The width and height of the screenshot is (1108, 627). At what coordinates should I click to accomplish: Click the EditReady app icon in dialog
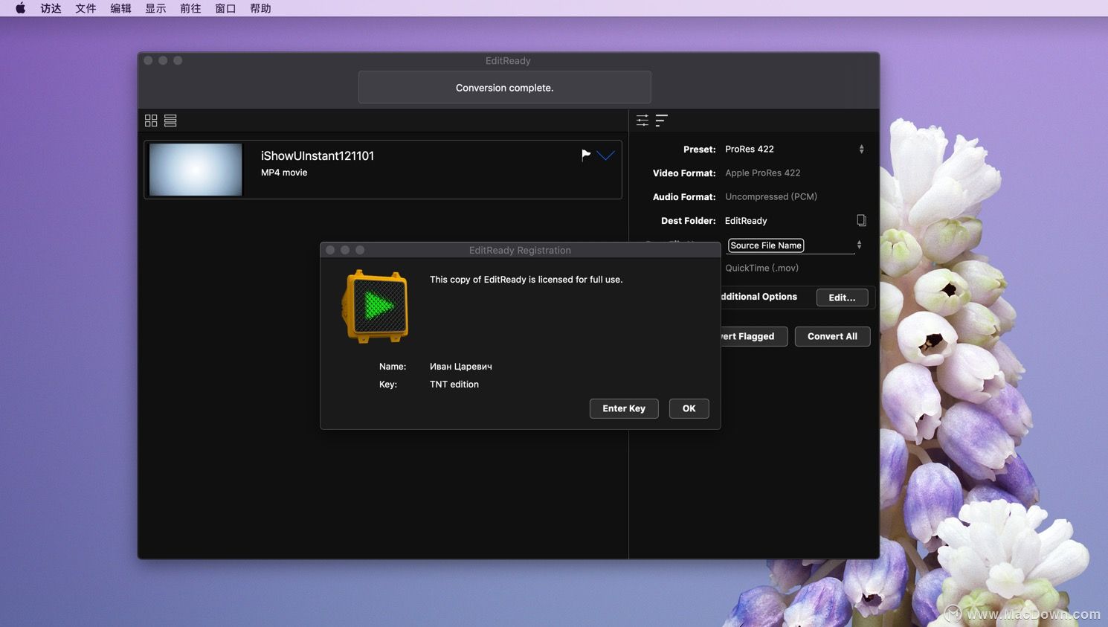point(376,306)
